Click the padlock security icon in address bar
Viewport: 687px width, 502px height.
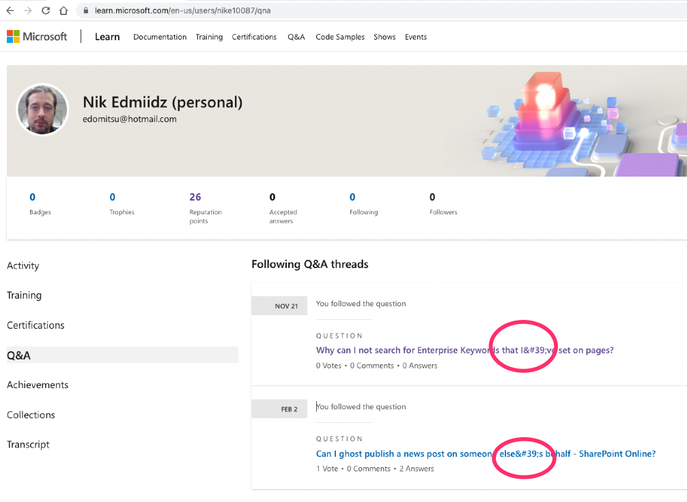pos(85,10)
